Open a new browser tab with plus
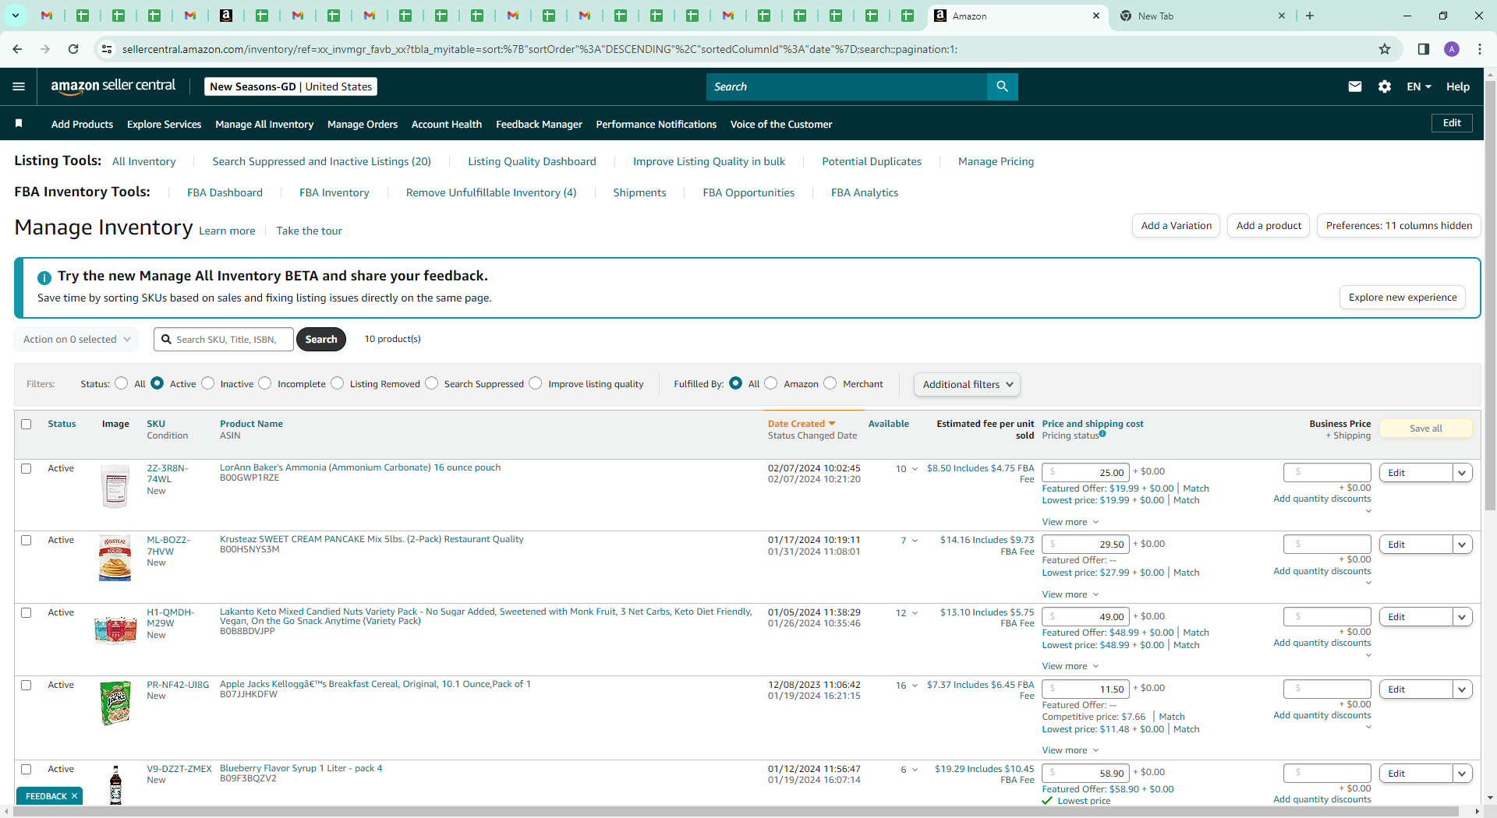 (x=1310, y=16)
